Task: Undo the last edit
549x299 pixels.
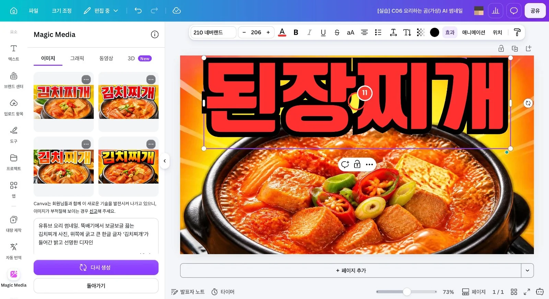Action: pos(138,11)
